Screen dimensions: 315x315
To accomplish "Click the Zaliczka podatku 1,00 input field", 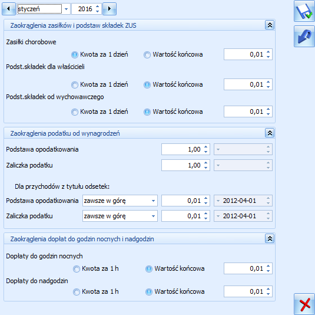I will 185,165.
